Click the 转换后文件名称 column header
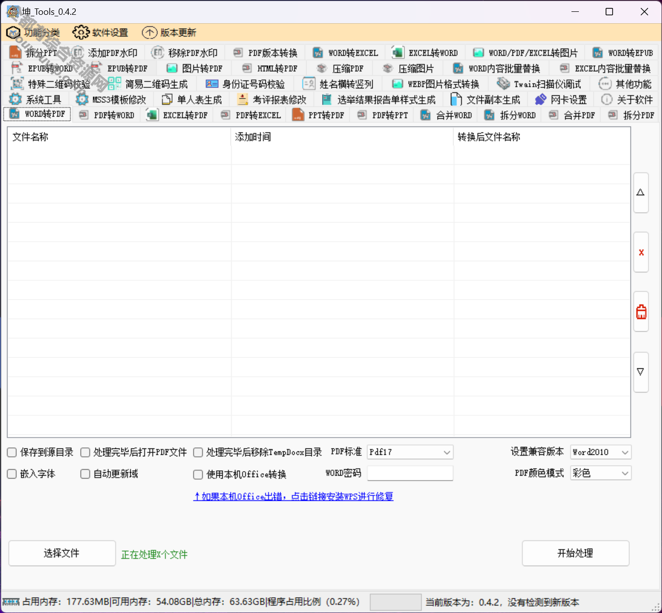 point(542,137)
